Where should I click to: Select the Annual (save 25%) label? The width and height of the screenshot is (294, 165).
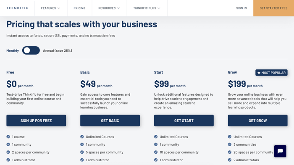58,51
